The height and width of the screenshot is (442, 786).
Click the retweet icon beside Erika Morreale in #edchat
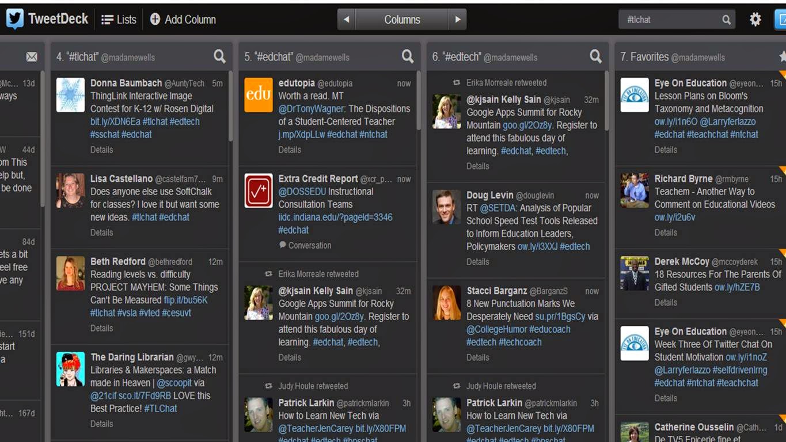click(268, 275)
